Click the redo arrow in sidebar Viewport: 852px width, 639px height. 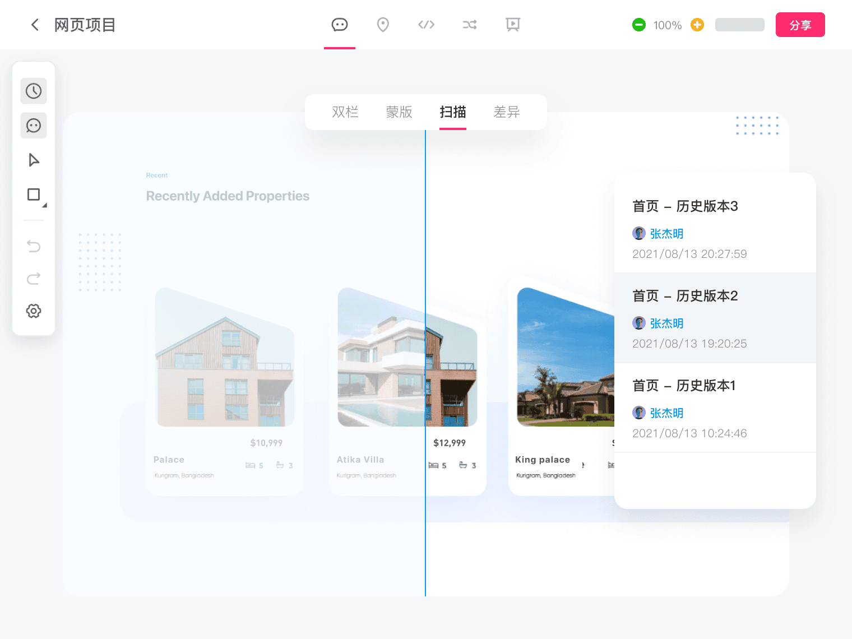(34, 279)
